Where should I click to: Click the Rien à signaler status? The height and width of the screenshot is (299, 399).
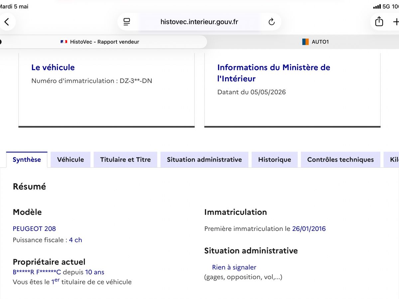coord(234,267)
